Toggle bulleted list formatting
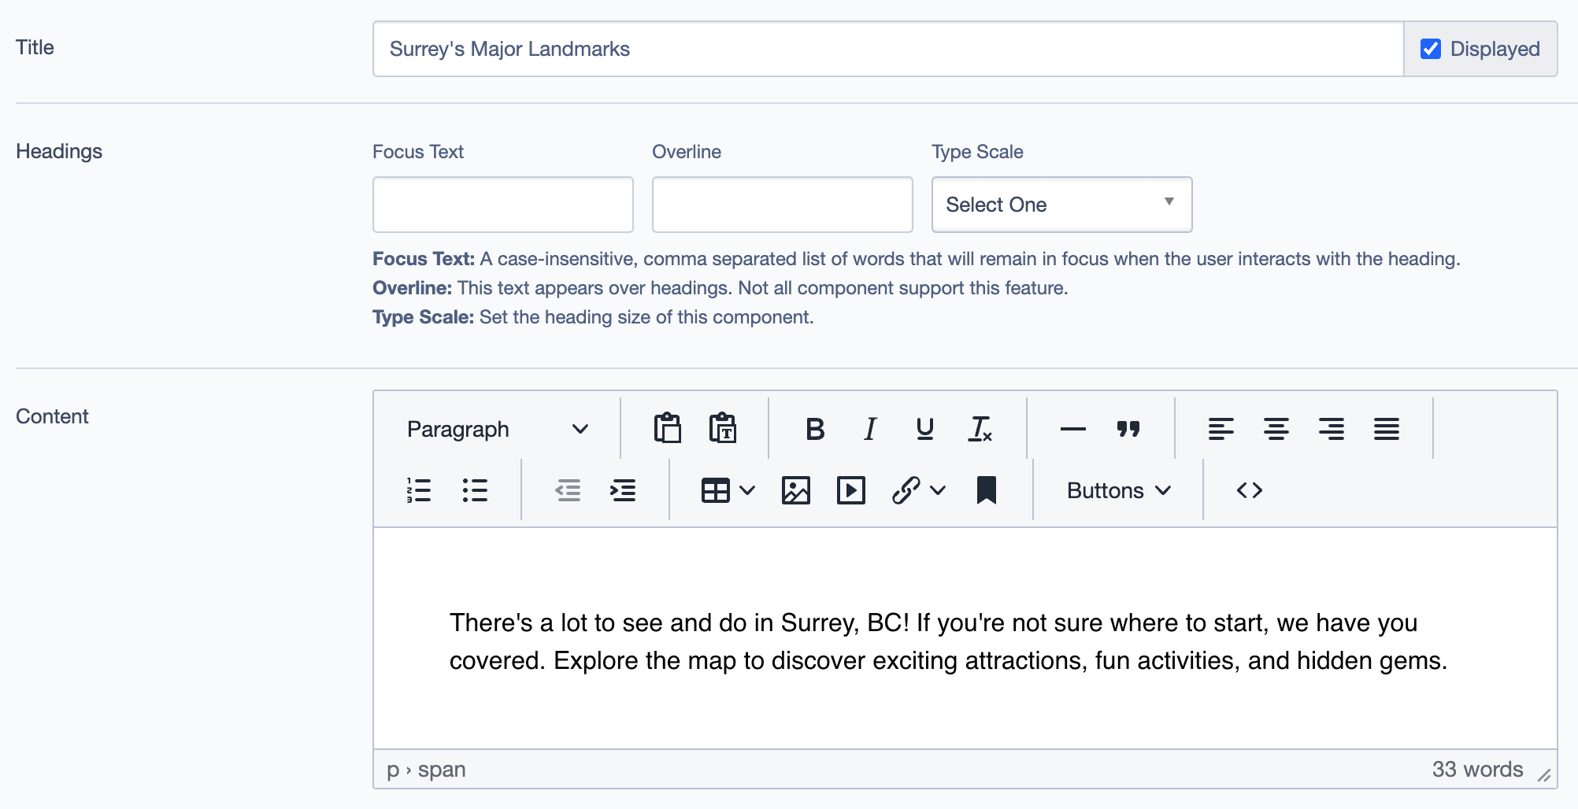This screenshot has height=809, width=1578. click(475, 490)
